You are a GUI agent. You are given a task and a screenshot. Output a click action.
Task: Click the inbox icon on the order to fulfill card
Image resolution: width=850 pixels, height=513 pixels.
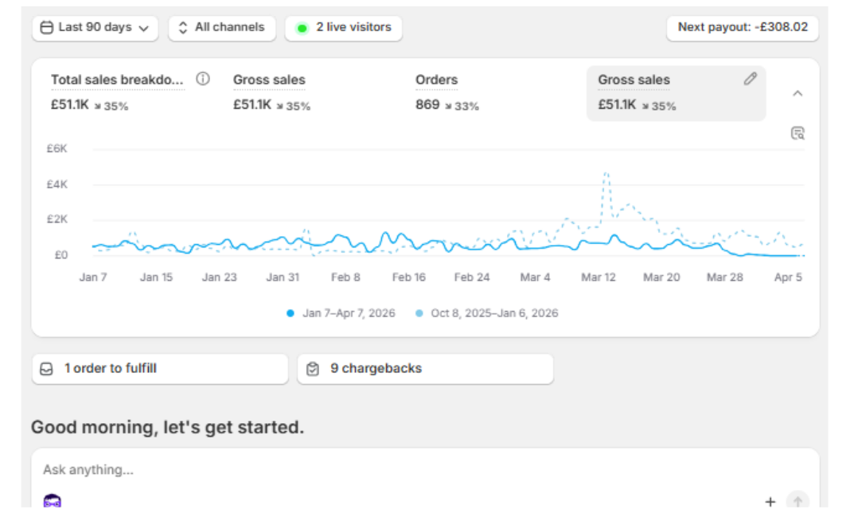click(x=47, y=369)
